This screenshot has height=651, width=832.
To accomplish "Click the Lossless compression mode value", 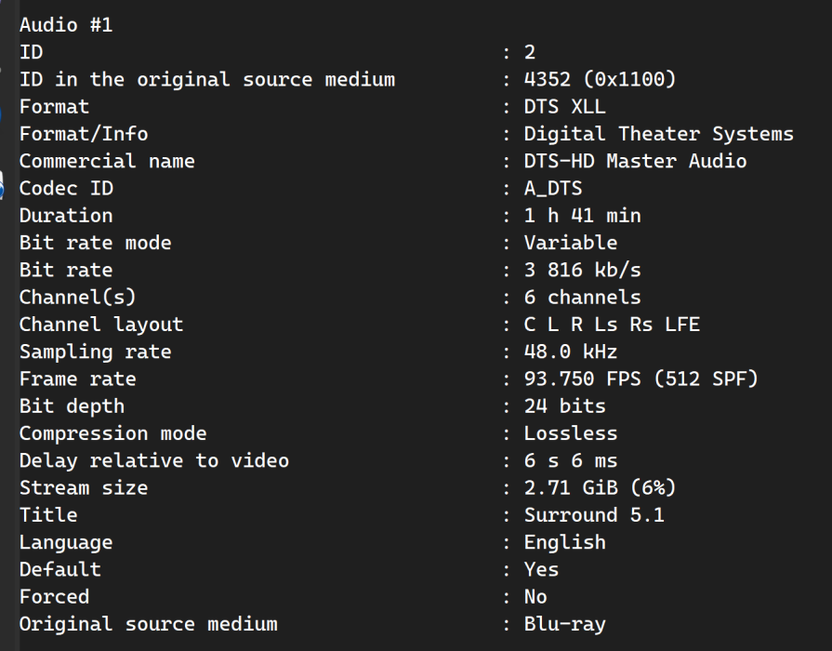I will 570,433.
